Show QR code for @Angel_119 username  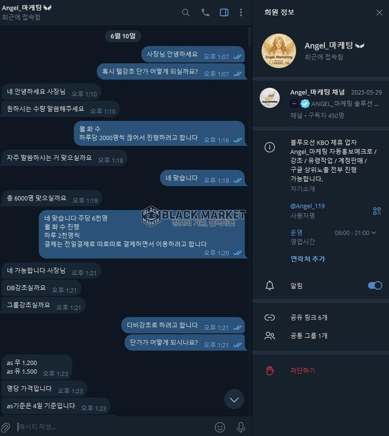[377, 211]
